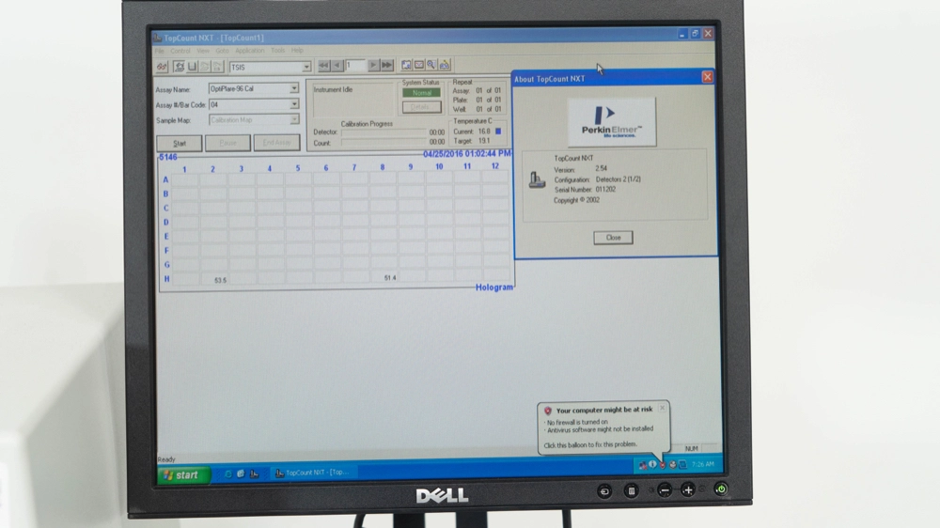The height and width of the screenshot is (528, 940).
Task: Click Close in About TopCount NXT dialog
Action: pyautogui.click(x=613, y=238)
